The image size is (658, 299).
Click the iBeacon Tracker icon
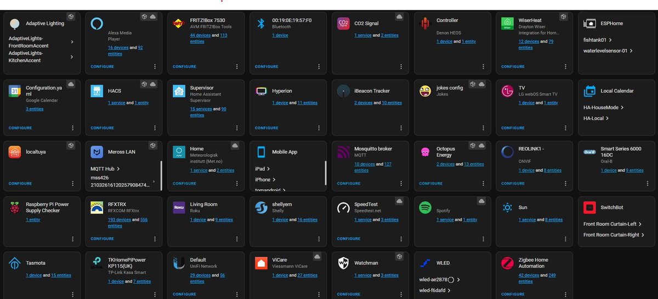[x=343, y=91]
